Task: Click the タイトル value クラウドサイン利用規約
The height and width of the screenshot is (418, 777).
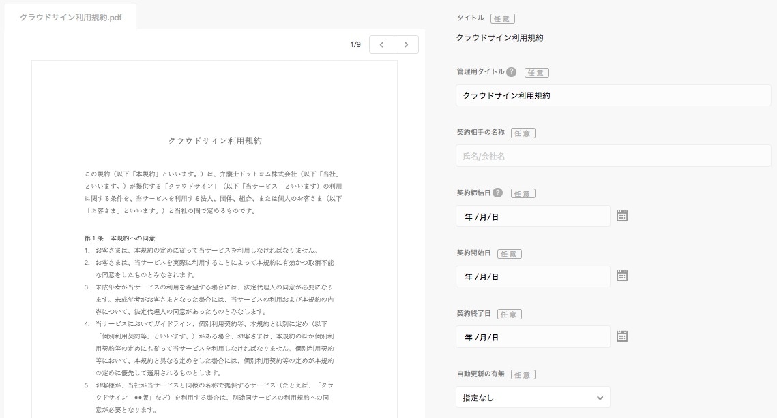Action: coord(499,37)
